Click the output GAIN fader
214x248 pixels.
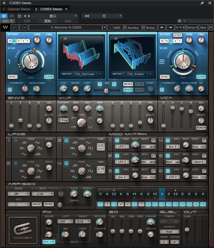pos(187,230)
